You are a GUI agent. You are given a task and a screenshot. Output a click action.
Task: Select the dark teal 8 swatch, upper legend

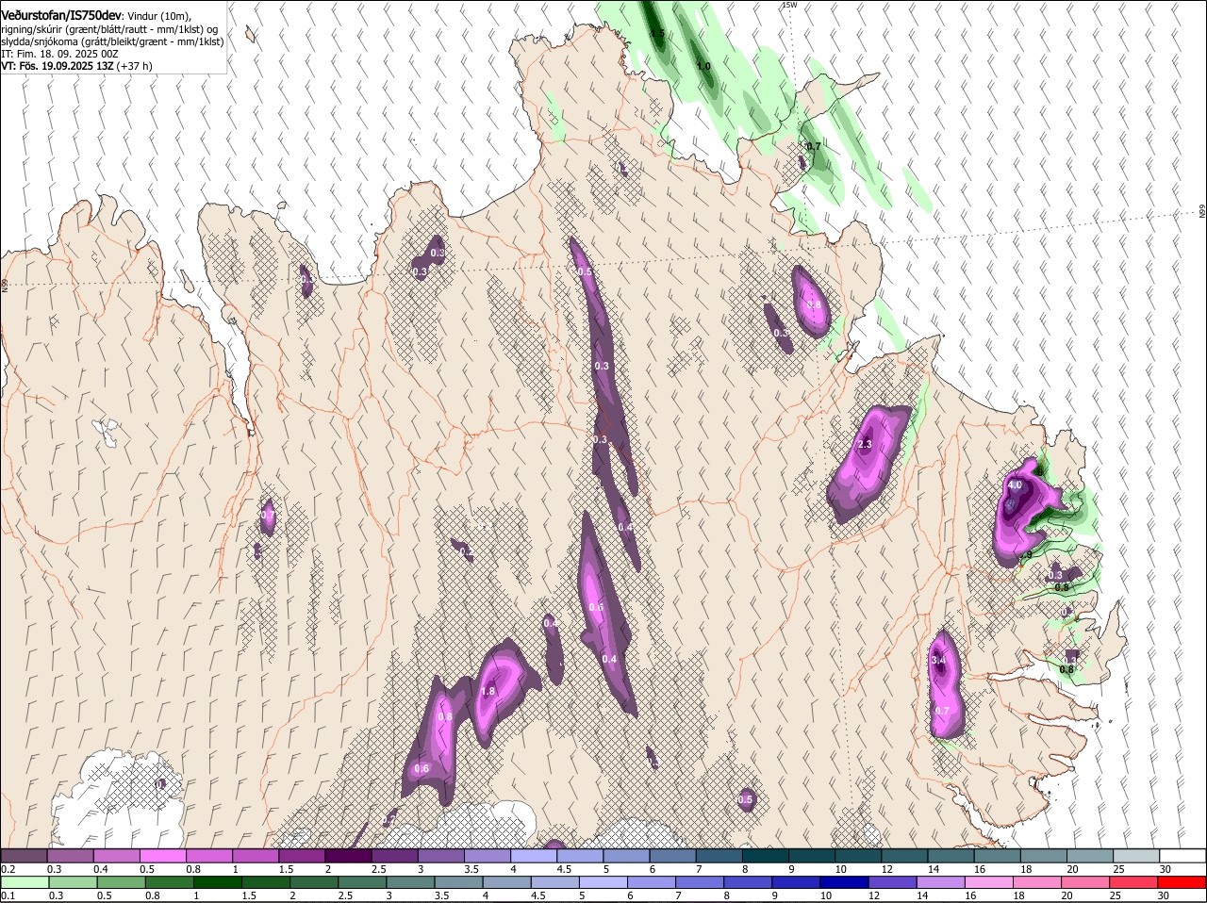click(766, 855)
